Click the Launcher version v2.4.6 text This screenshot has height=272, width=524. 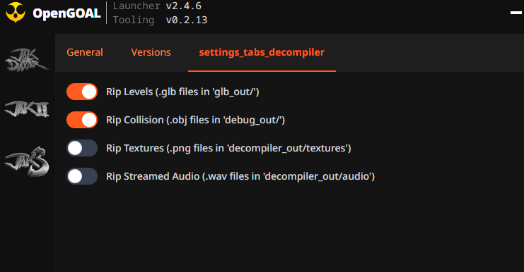point(183,6)
